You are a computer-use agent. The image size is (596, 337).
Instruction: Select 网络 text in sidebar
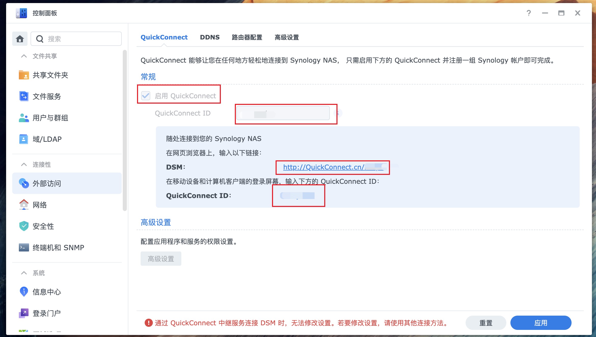coord(40,205)
